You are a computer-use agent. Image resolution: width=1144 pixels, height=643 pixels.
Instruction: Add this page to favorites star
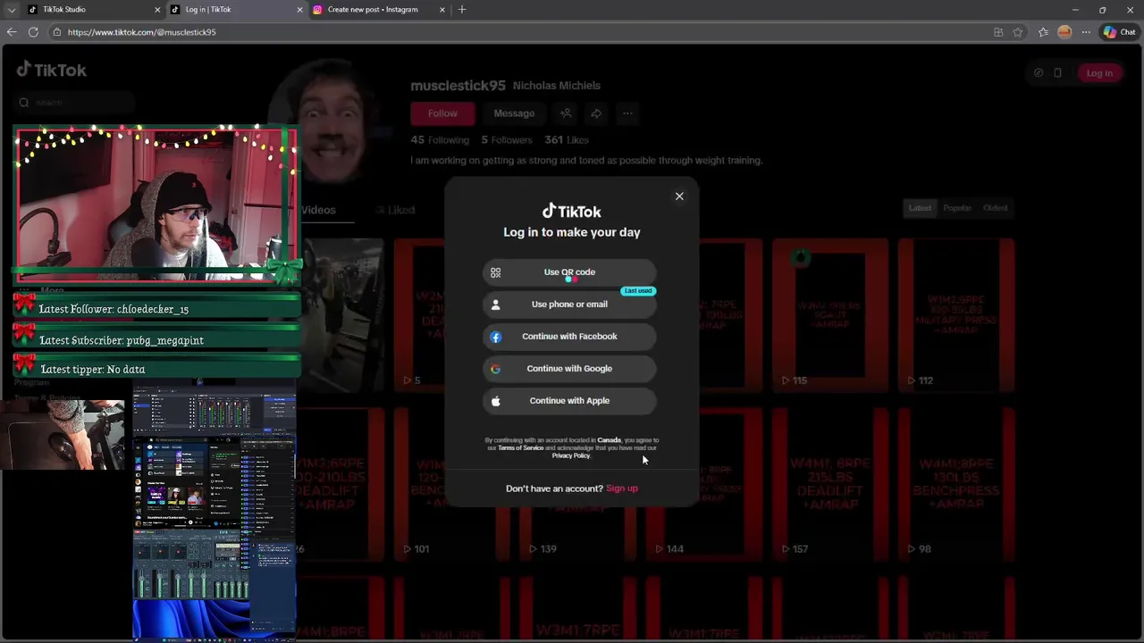click(1018, 32)
